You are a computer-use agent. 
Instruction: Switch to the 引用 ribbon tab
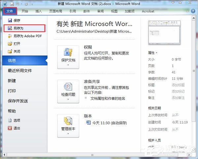[73, 11]
